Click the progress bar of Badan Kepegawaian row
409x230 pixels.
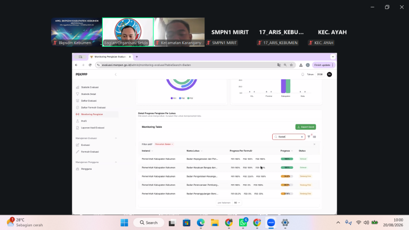(x=287, y=159)
